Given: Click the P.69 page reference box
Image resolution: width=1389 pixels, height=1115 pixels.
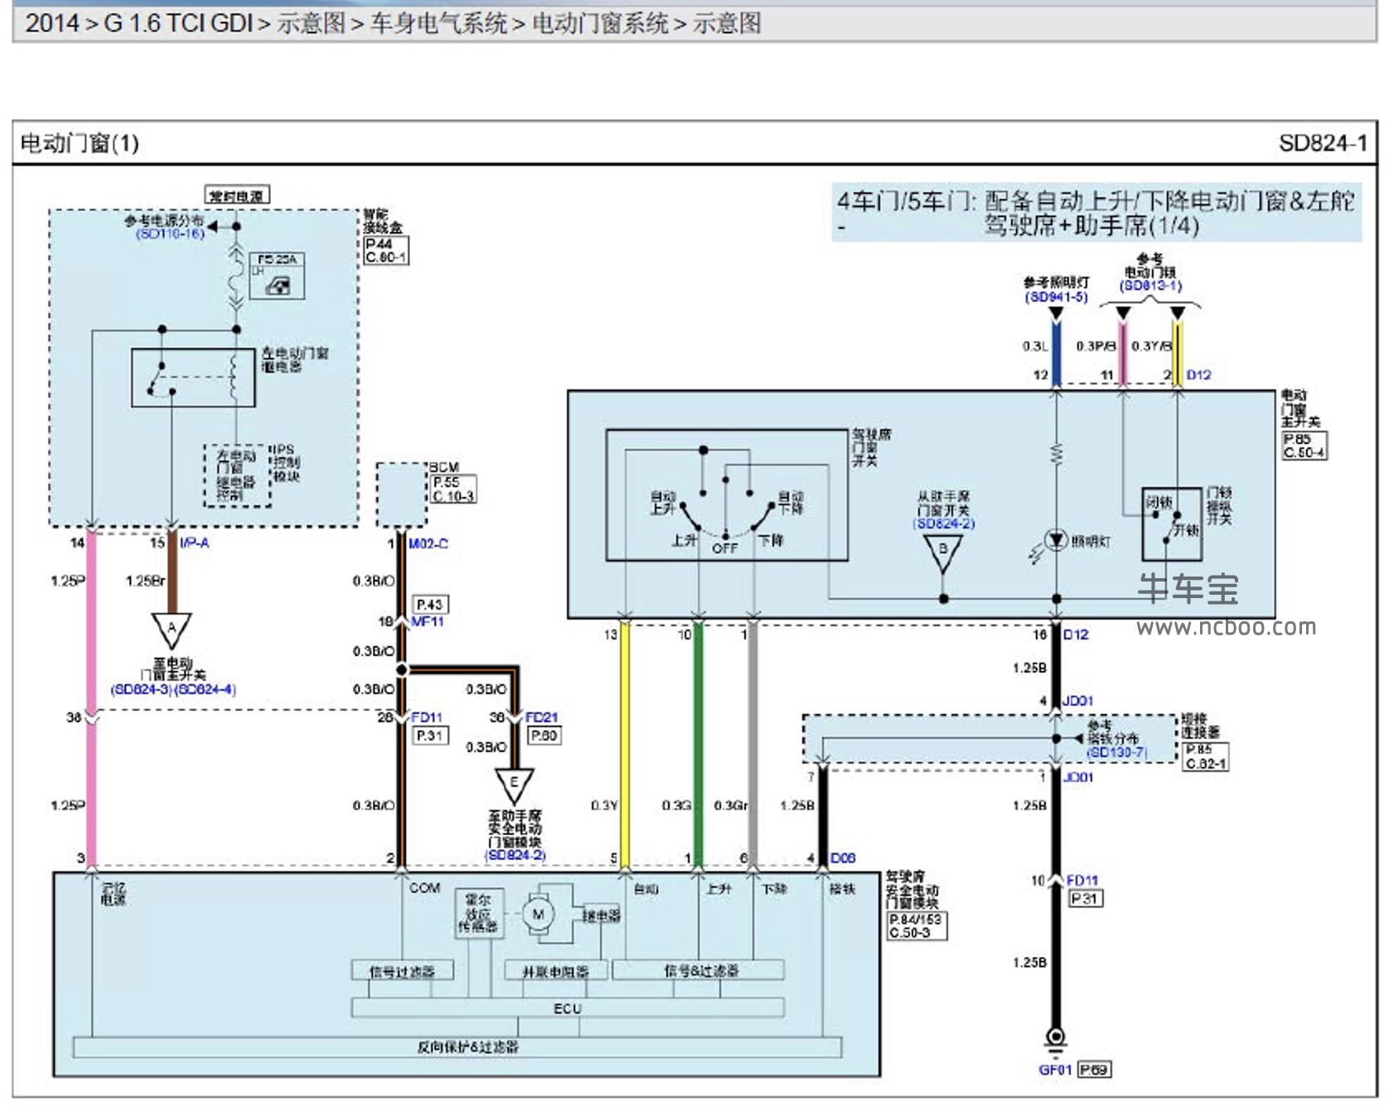Looking at the screenshot, I should 1094,1069.
